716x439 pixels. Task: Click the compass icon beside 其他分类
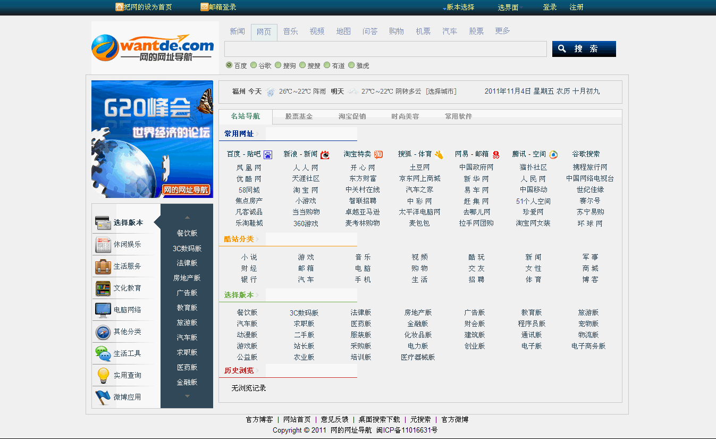pyautogui.click(x=103, y=332)
